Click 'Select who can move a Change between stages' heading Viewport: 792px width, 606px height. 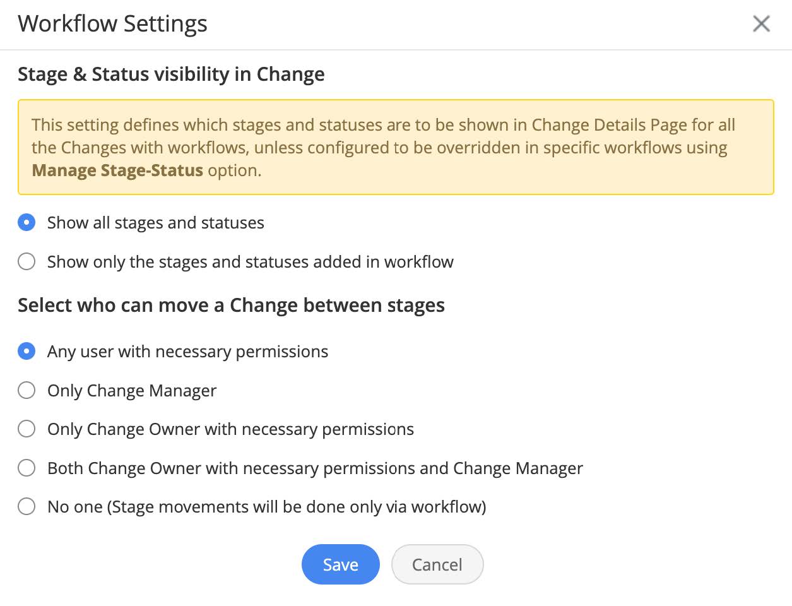coord(231,306)
